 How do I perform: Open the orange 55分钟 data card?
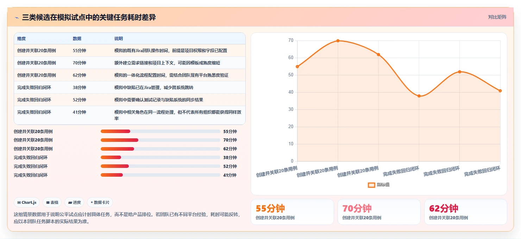point(292,212)
